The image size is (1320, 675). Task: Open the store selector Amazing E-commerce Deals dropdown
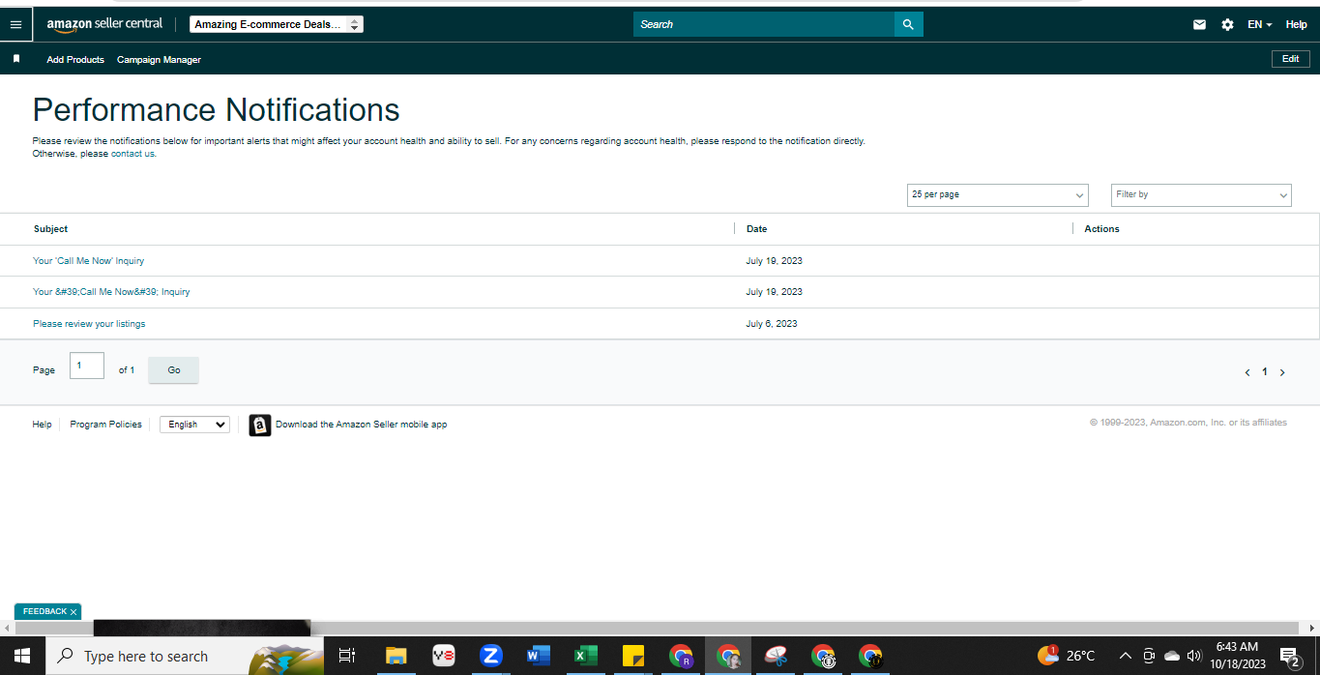[x=277, y=24]
